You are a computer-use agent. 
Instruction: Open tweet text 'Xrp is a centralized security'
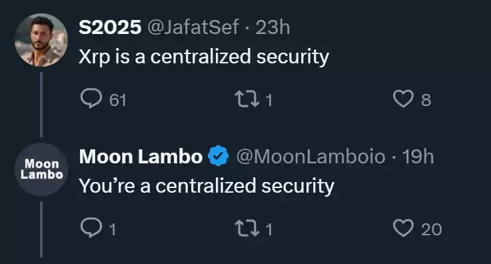(x=204, y=57)
